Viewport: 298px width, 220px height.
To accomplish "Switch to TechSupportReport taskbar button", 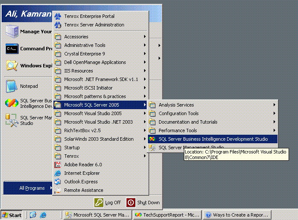I will (167, 215).
